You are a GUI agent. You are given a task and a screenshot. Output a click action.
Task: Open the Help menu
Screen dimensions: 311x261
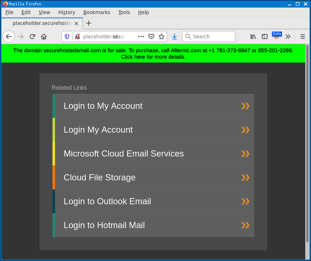point(143,12)
